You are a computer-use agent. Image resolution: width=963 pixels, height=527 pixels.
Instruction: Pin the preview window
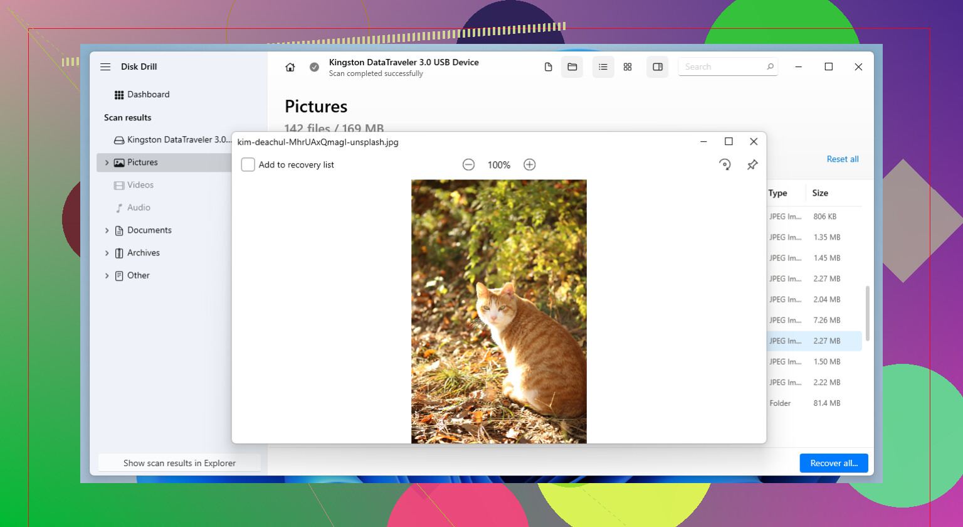[752, 165]
